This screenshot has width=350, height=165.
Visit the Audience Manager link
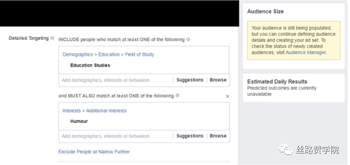pos(306,53)
